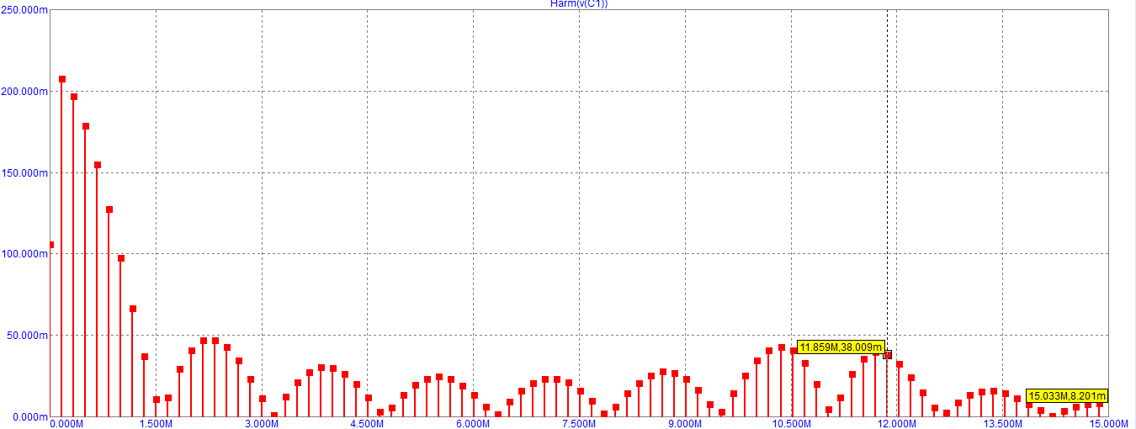Click the 3.000M X-axis label
This screenshot has height=429, width=1136.
(262, 423)
